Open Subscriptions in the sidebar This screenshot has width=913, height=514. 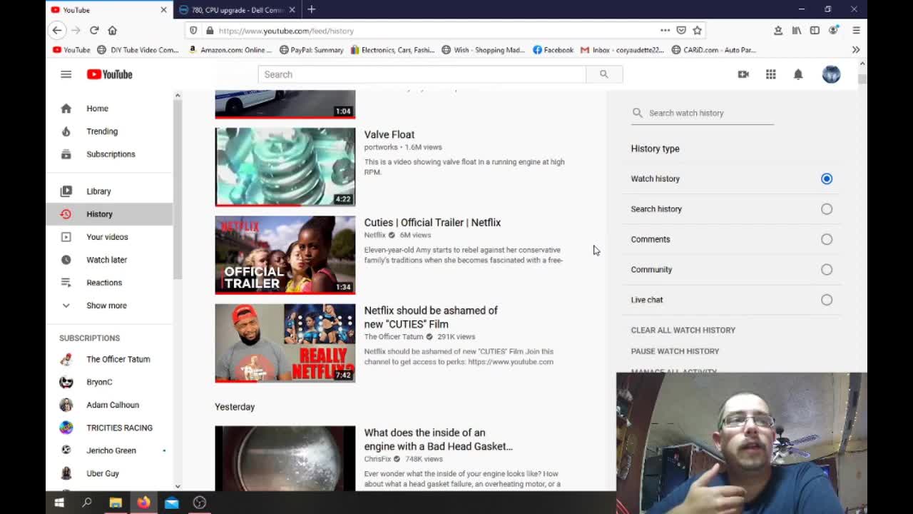point(109,154)
